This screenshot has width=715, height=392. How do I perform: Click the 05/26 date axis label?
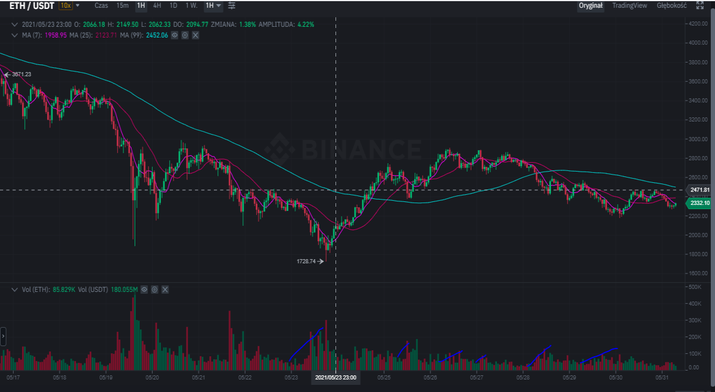(x=430, y=377)
